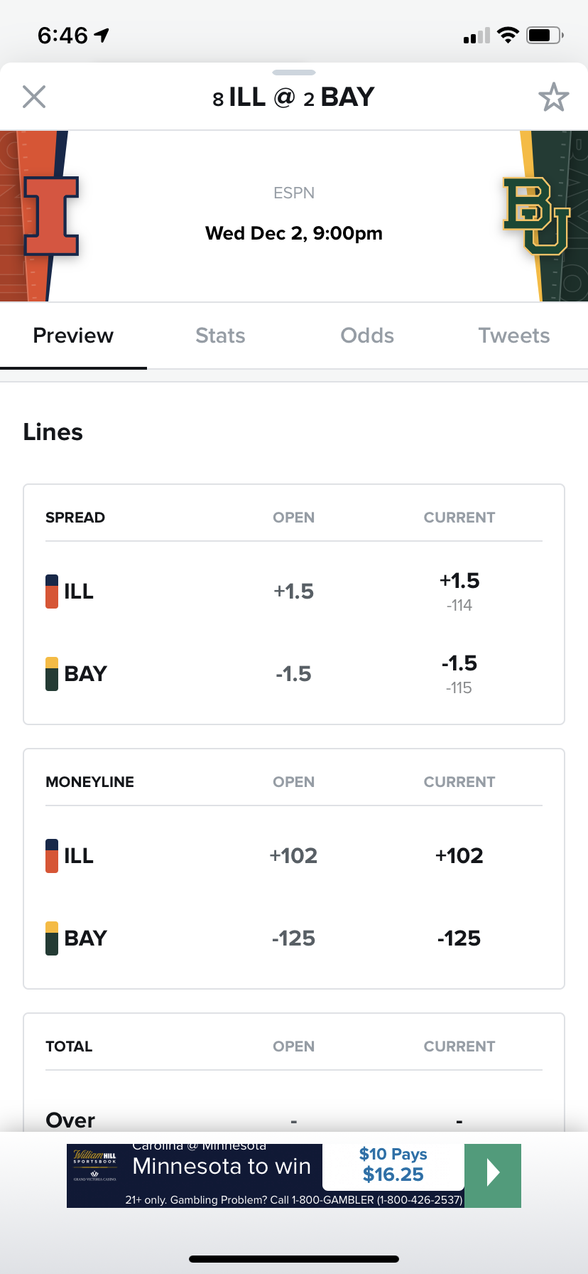
Task: Show the Tweets tab
Action: tap(513, 336)
